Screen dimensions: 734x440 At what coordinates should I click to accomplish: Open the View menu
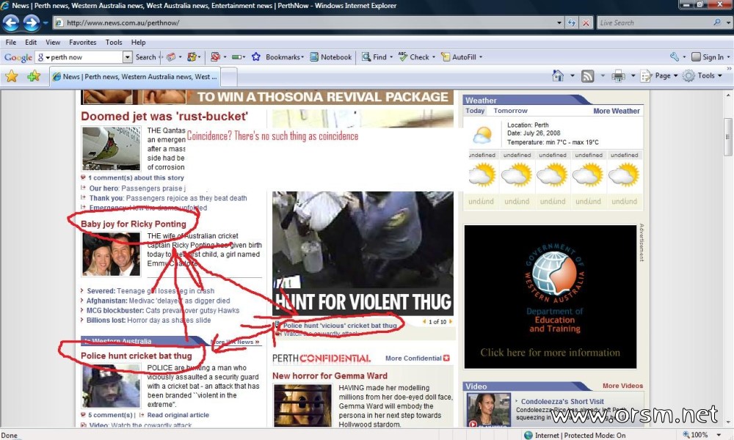coord(53,42)
